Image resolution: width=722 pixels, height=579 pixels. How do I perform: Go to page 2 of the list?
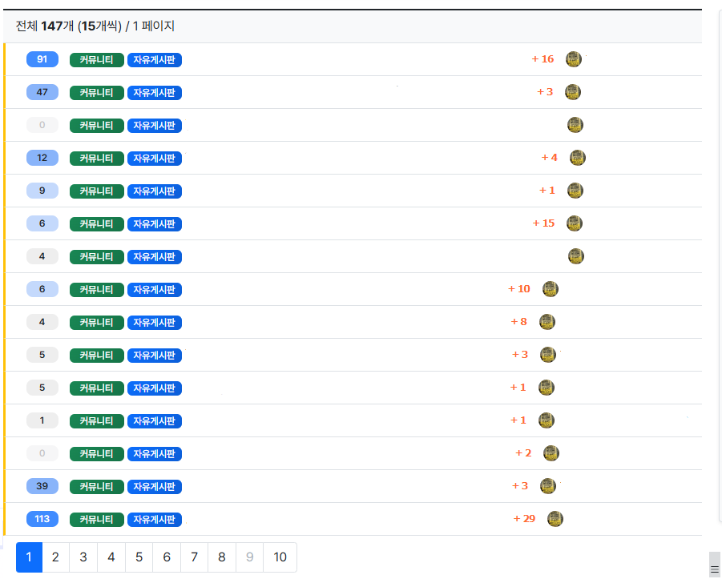pyautogui.click(x=55, y=557)
